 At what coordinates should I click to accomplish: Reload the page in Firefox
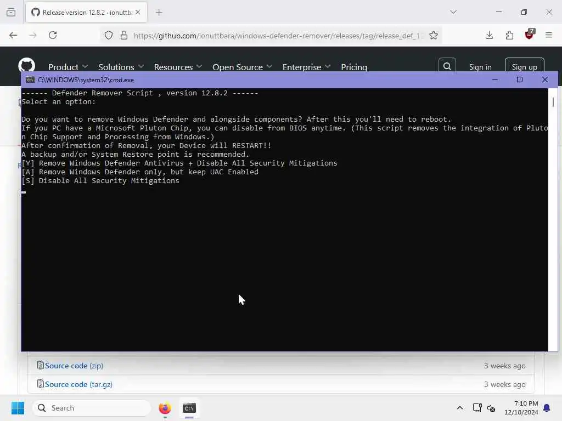(x=53, y=35)
